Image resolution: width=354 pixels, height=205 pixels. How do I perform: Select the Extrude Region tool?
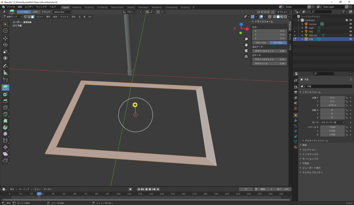coord(5,88)
